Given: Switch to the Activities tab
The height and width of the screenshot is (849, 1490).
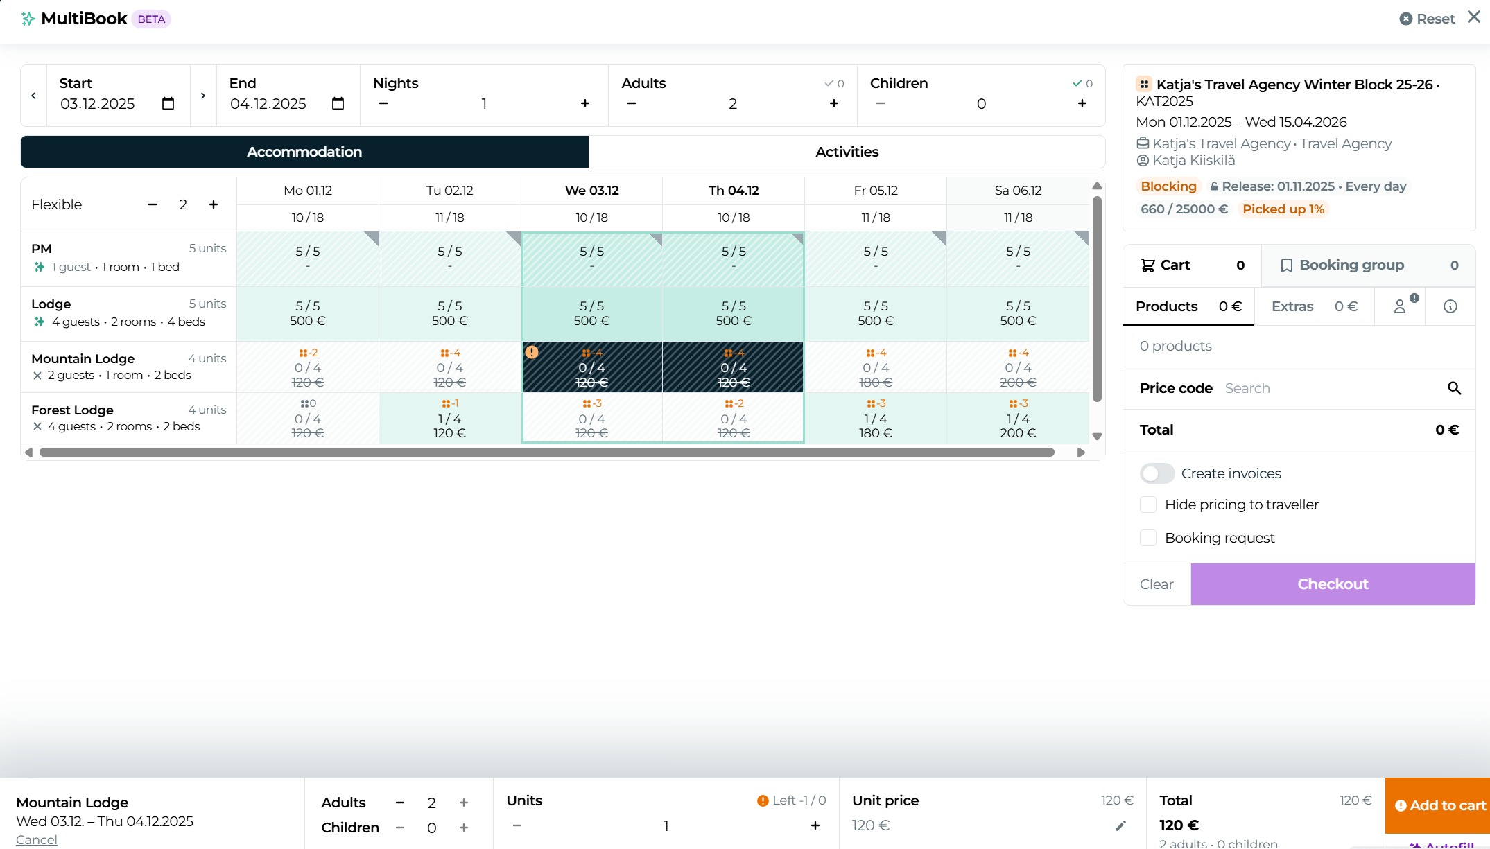Looking at the screenshot, I should 847,152.
